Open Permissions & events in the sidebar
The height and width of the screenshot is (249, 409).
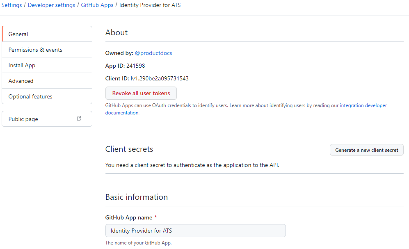point(35,50)
